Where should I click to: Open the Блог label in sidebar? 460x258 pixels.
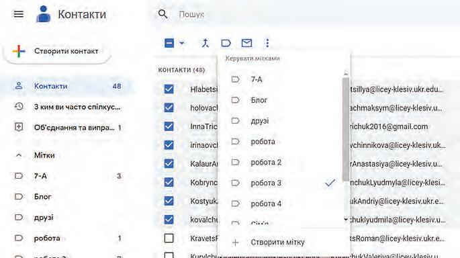click(67, 196)
